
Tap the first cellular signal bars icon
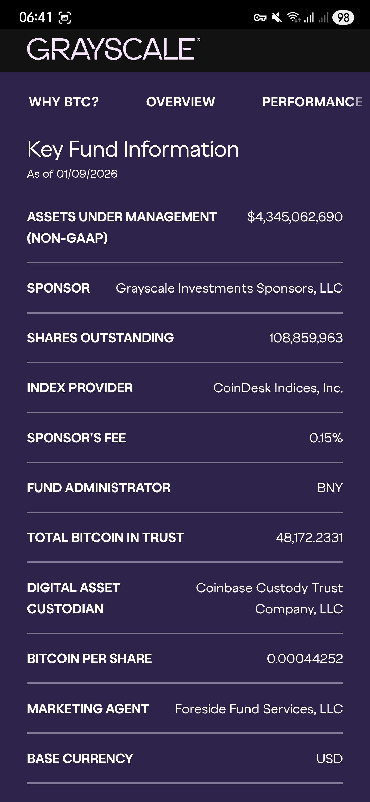(x=309, y=17)
